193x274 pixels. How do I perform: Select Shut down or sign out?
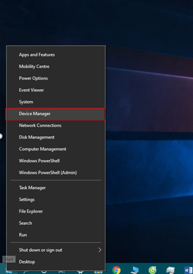(x=55, y=250)
